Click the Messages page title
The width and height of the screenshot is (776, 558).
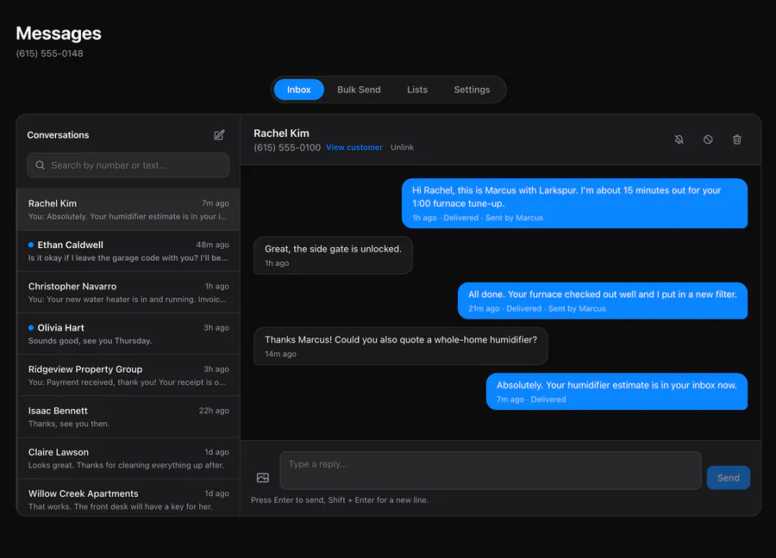click(x=59, y=33)
